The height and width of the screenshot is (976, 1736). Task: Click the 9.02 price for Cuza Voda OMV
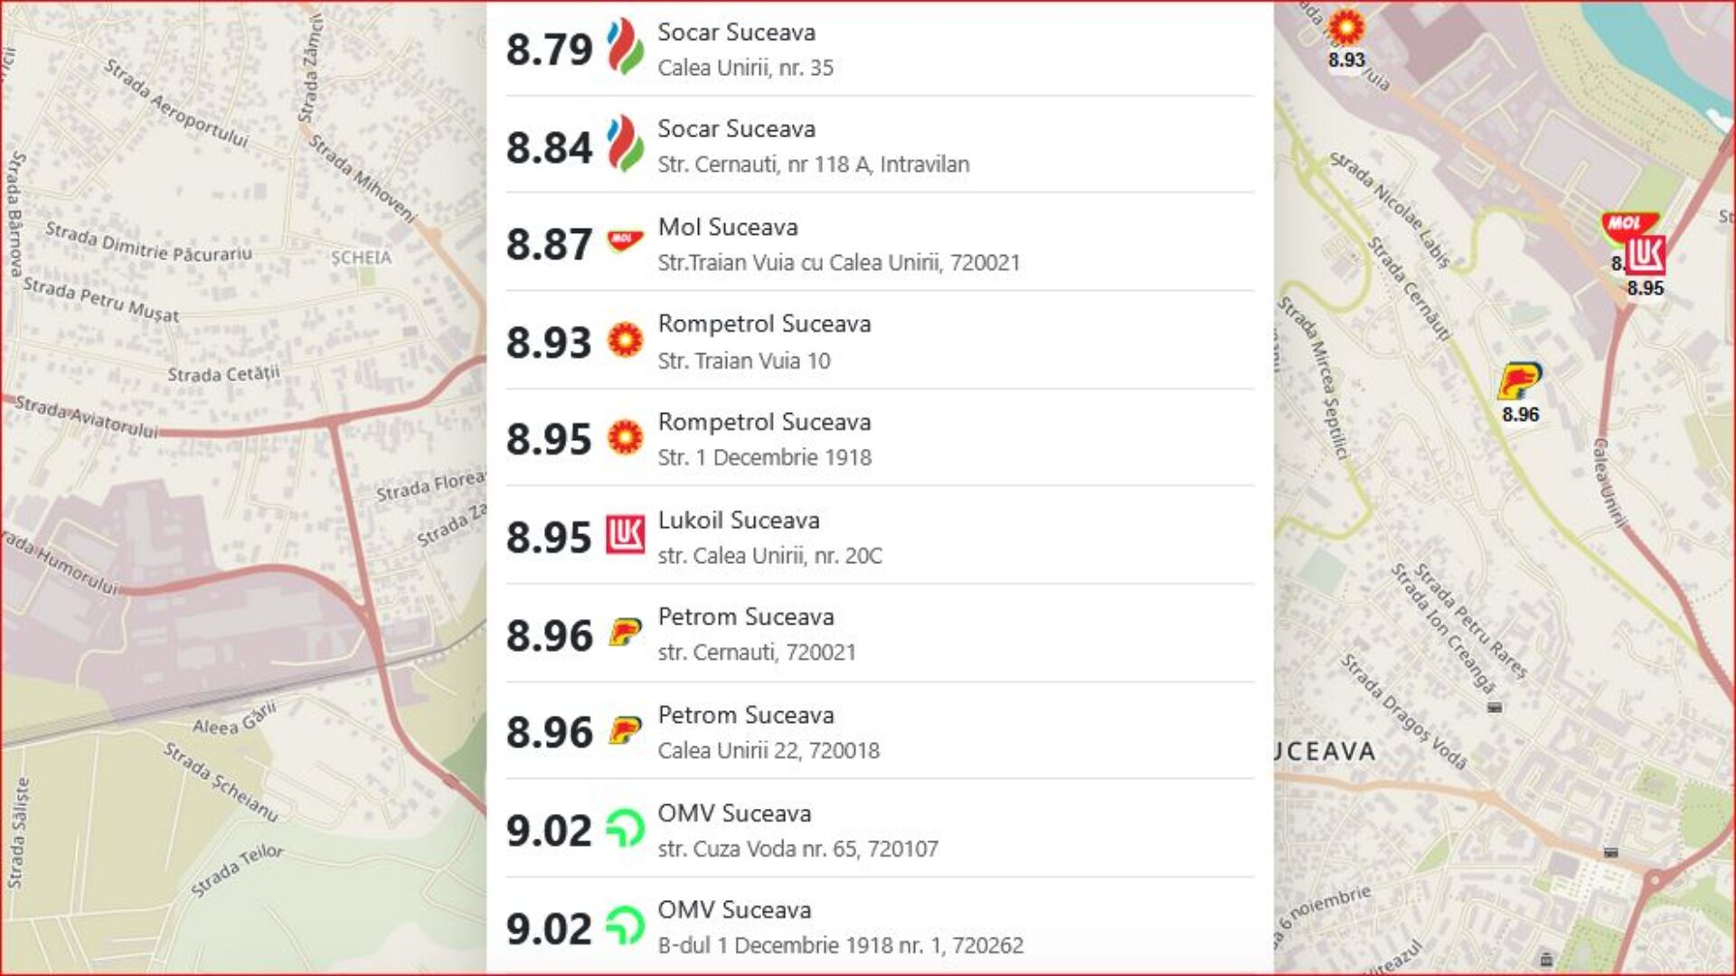coord(549,831)
